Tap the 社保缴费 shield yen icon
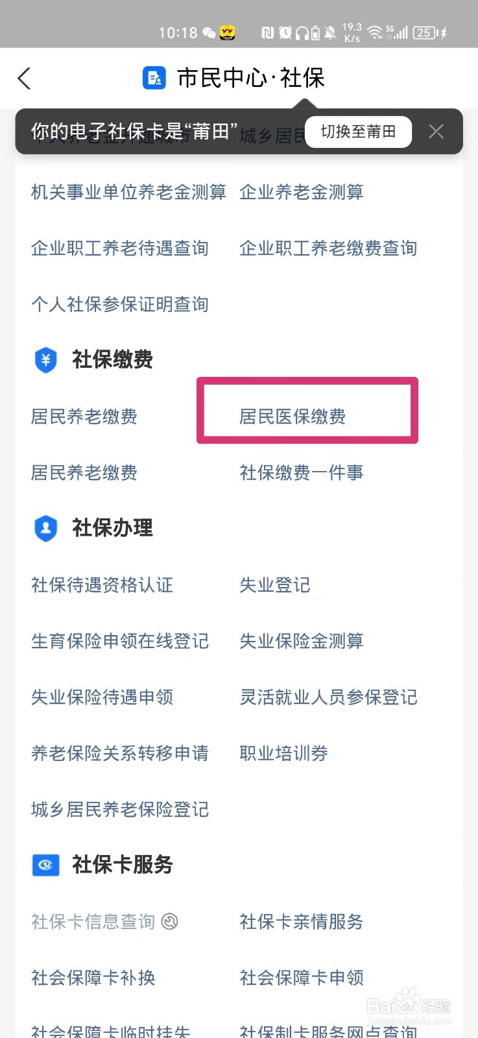This screenshot has width=478, height=1038. click(45, 359)
